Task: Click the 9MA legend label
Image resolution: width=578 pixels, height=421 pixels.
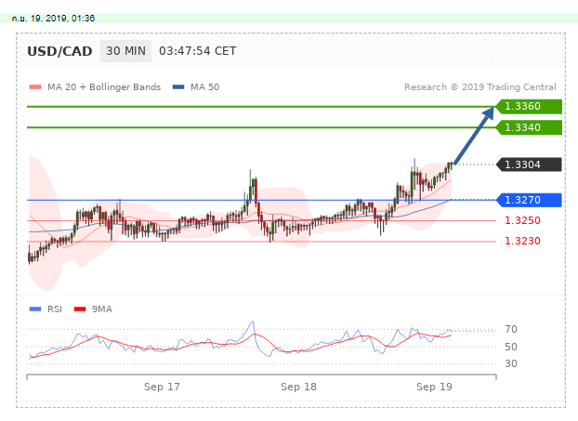Action: coord(102,309)
